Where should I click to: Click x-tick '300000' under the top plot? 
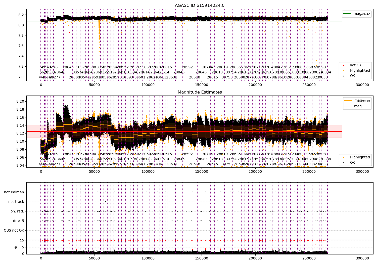coord(362,85)
